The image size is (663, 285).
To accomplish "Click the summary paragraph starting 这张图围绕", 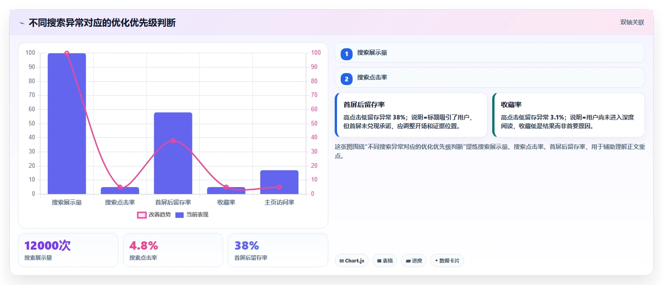I will (x=490, y=151).
